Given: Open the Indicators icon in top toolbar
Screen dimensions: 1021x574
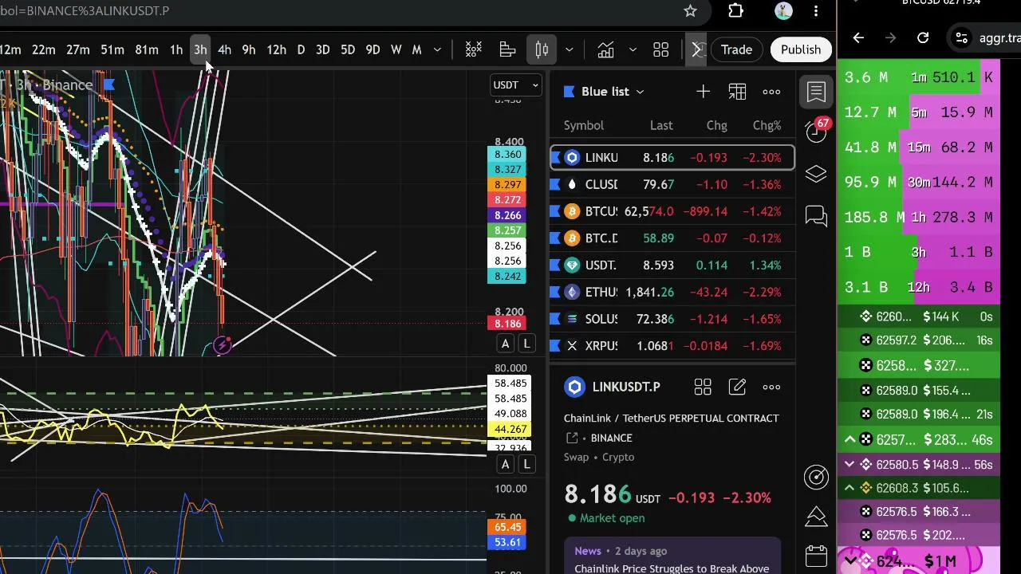Looking at the screenshot, I should tap(605, 49).
